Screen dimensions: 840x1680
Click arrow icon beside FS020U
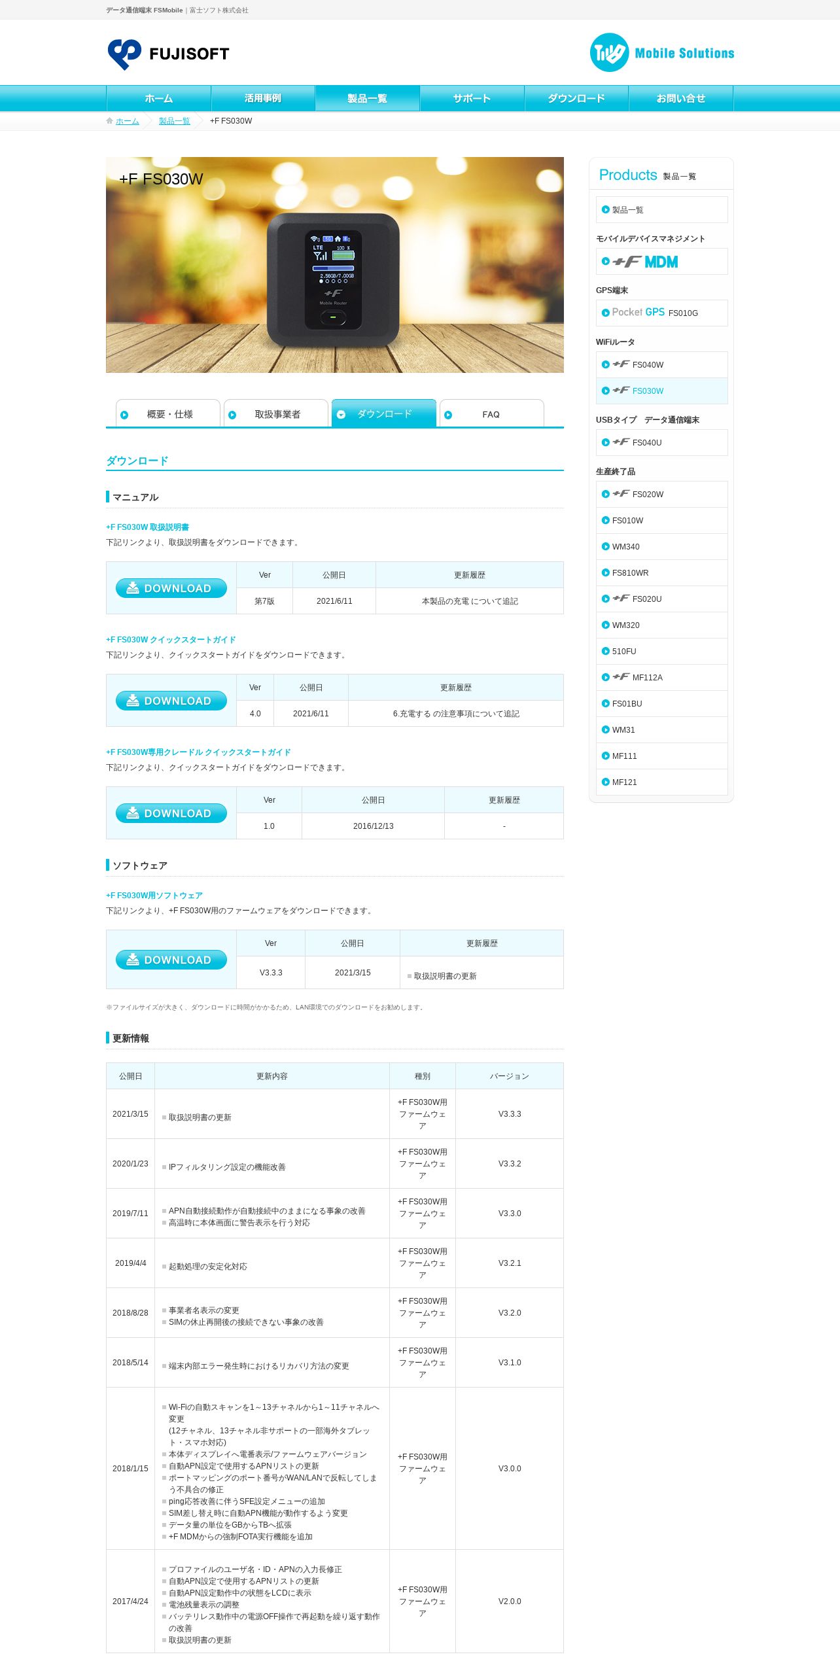605,599
